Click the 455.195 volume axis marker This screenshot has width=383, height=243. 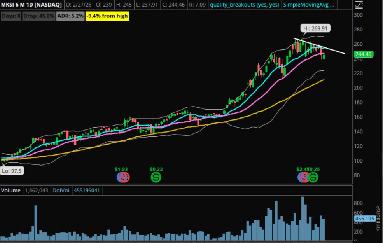click(x=365, y=219)
